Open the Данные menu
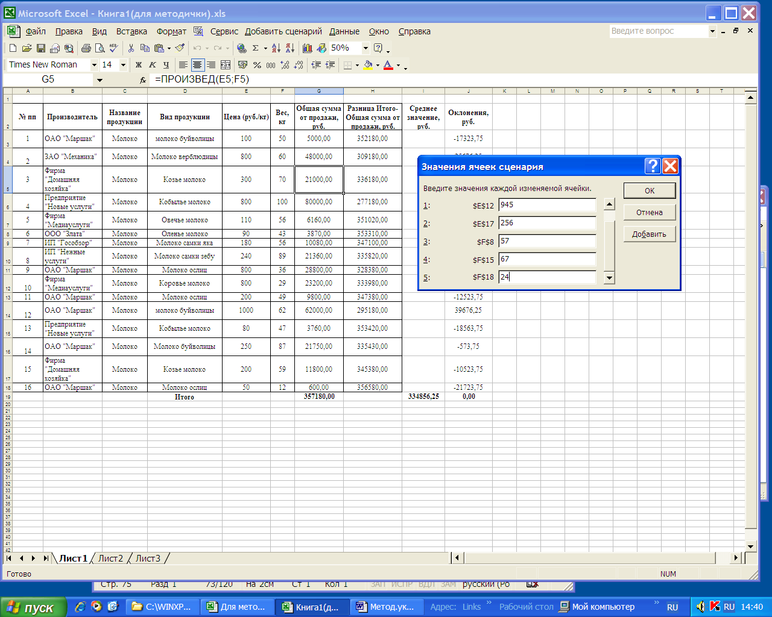Viewport: 772px width, 617px height. pos(344,31)
